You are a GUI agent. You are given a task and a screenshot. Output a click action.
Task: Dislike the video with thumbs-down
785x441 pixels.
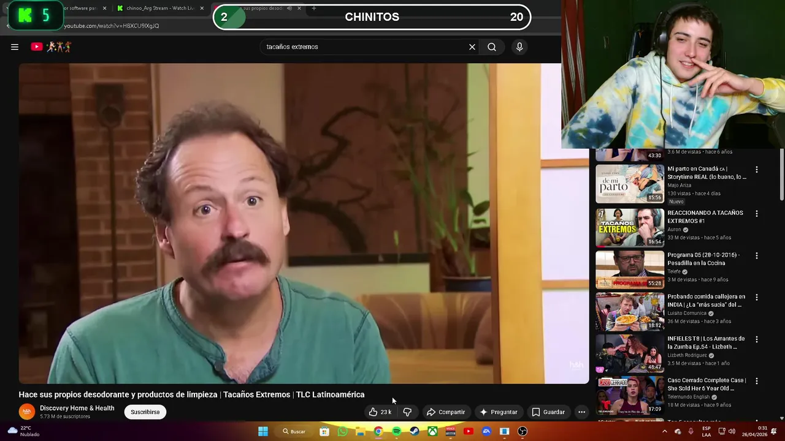pos(407,412)
